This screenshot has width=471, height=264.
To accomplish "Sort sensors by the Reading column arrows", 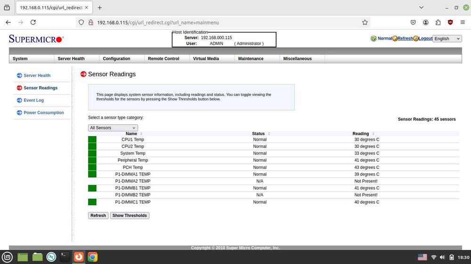I will (373, 134).
